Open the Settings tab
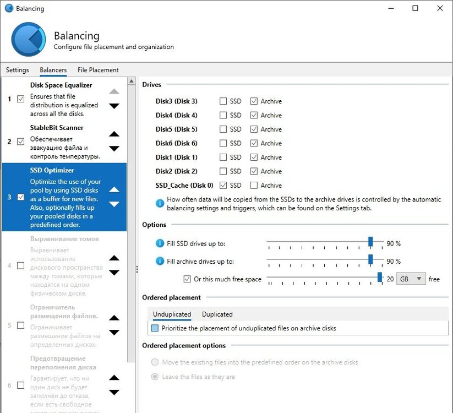The height and width of the screenshot is (413, 453). (x=17, y=70)
